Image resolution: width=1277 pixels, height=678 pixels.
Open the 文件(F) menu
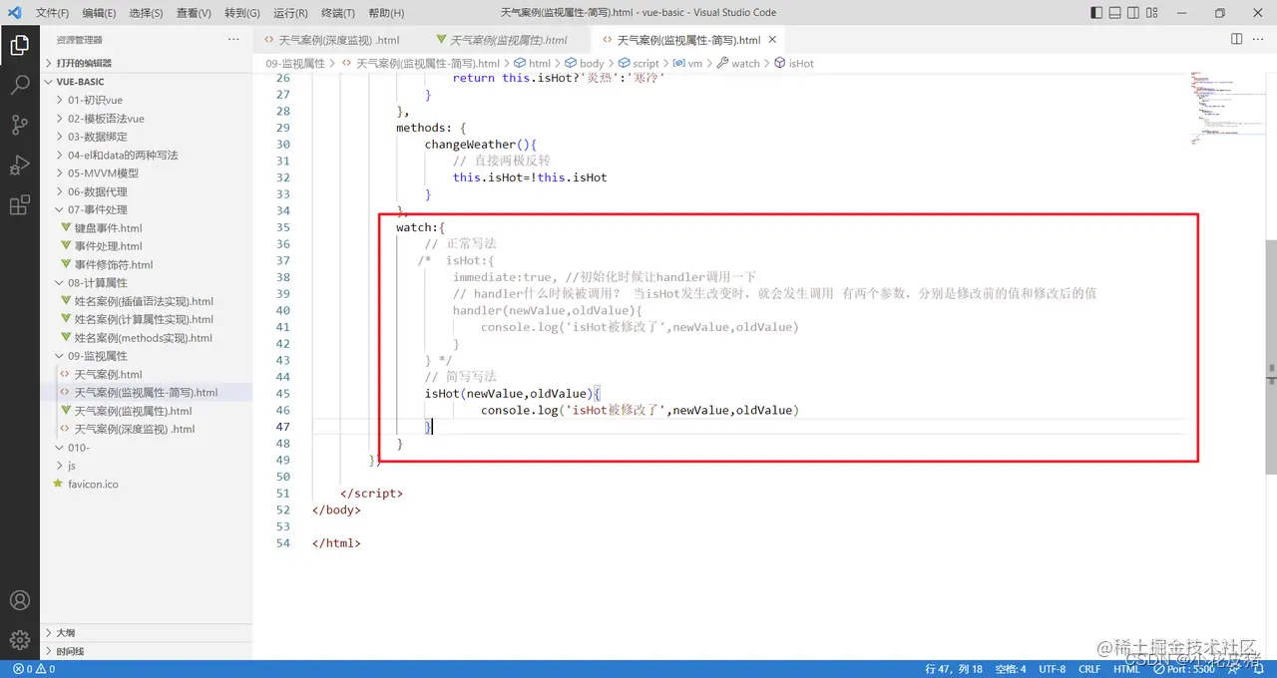tap(52, 13)
